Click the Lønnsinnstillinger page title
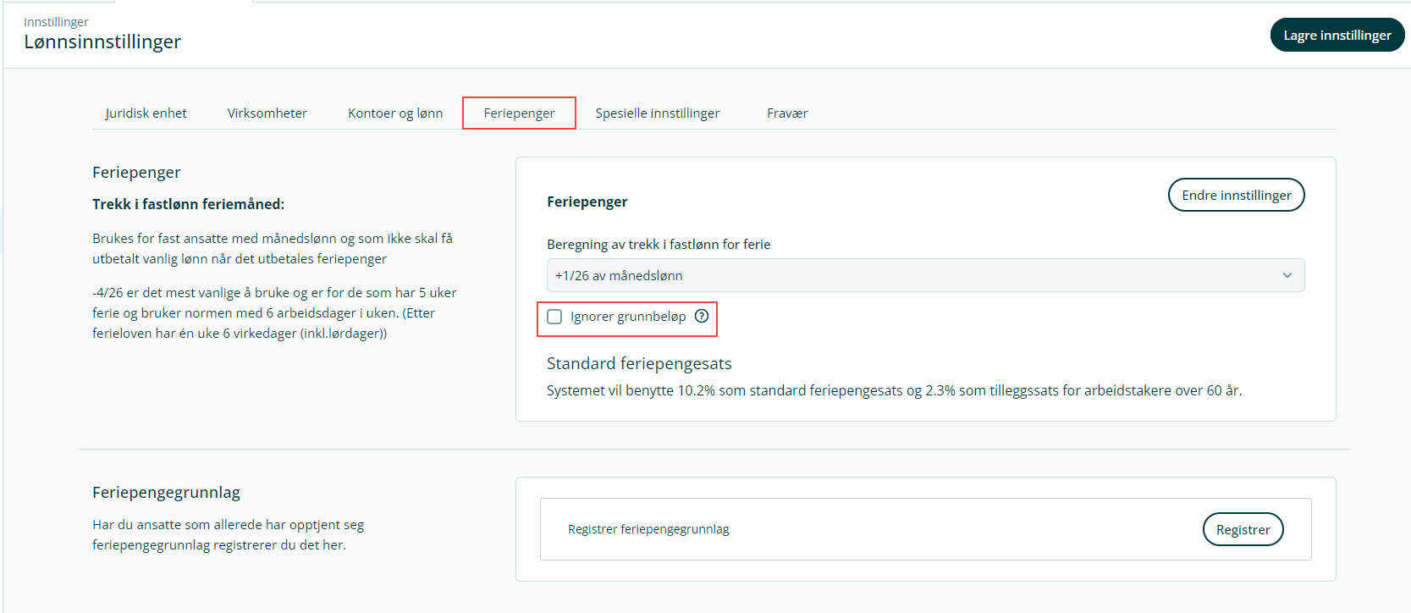 (x=102, y=42)
